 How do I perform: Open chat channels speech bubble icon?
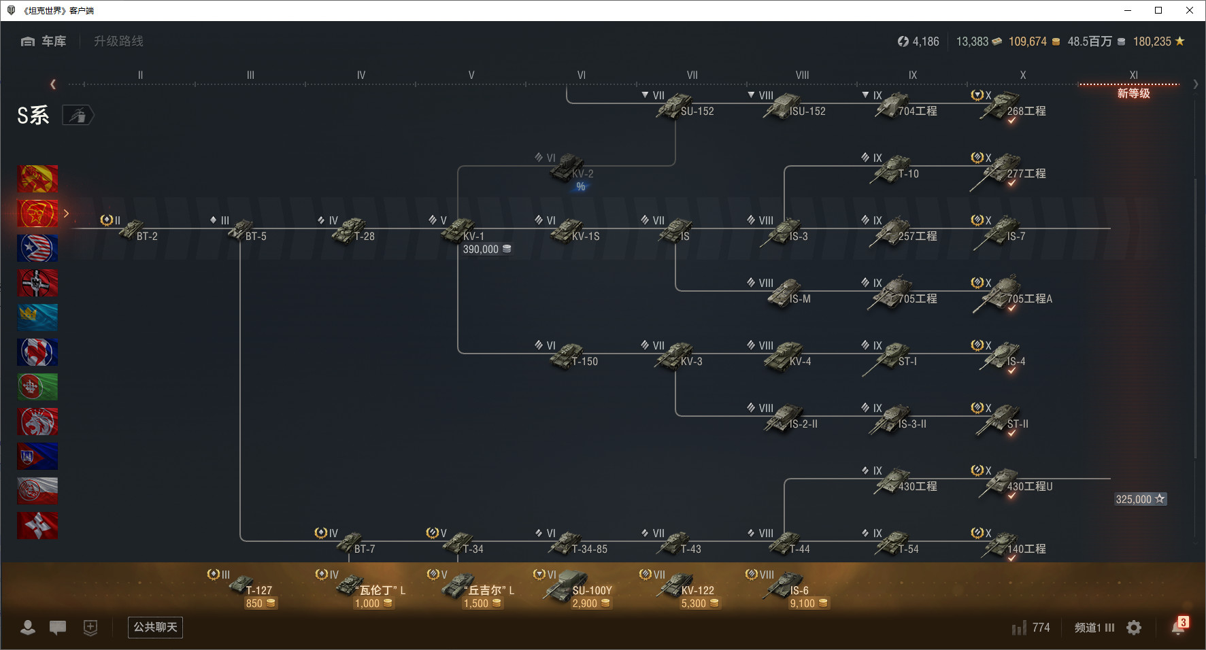[58, 628]
